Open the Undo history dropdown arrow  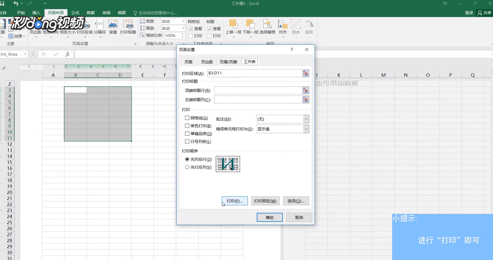click(22, 4)
